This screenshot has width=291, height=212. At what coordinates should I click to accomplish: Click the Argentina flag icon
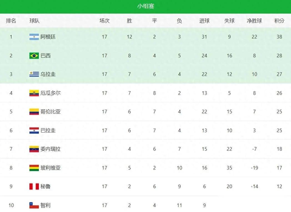pos(34,37)
